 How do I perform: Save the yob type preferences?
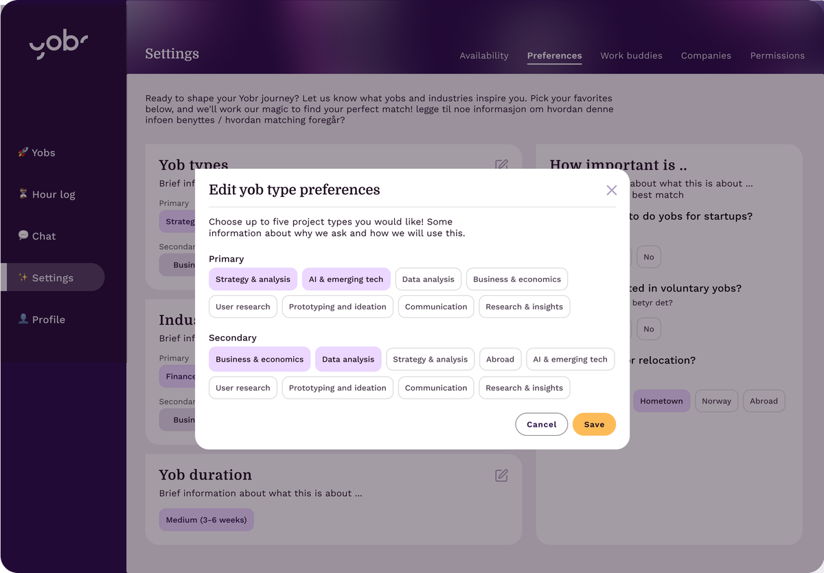click(594, 424)
